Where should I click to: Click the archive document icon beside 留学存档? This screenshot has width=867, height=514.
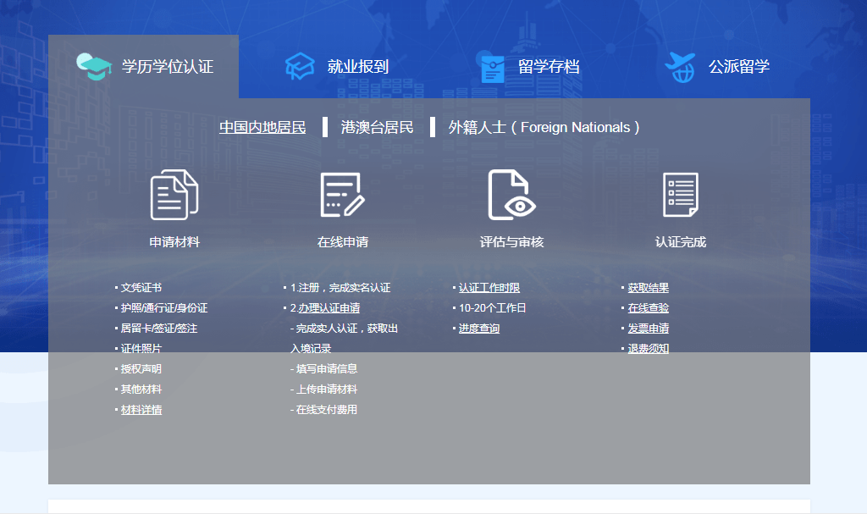(x=492, y=67)
